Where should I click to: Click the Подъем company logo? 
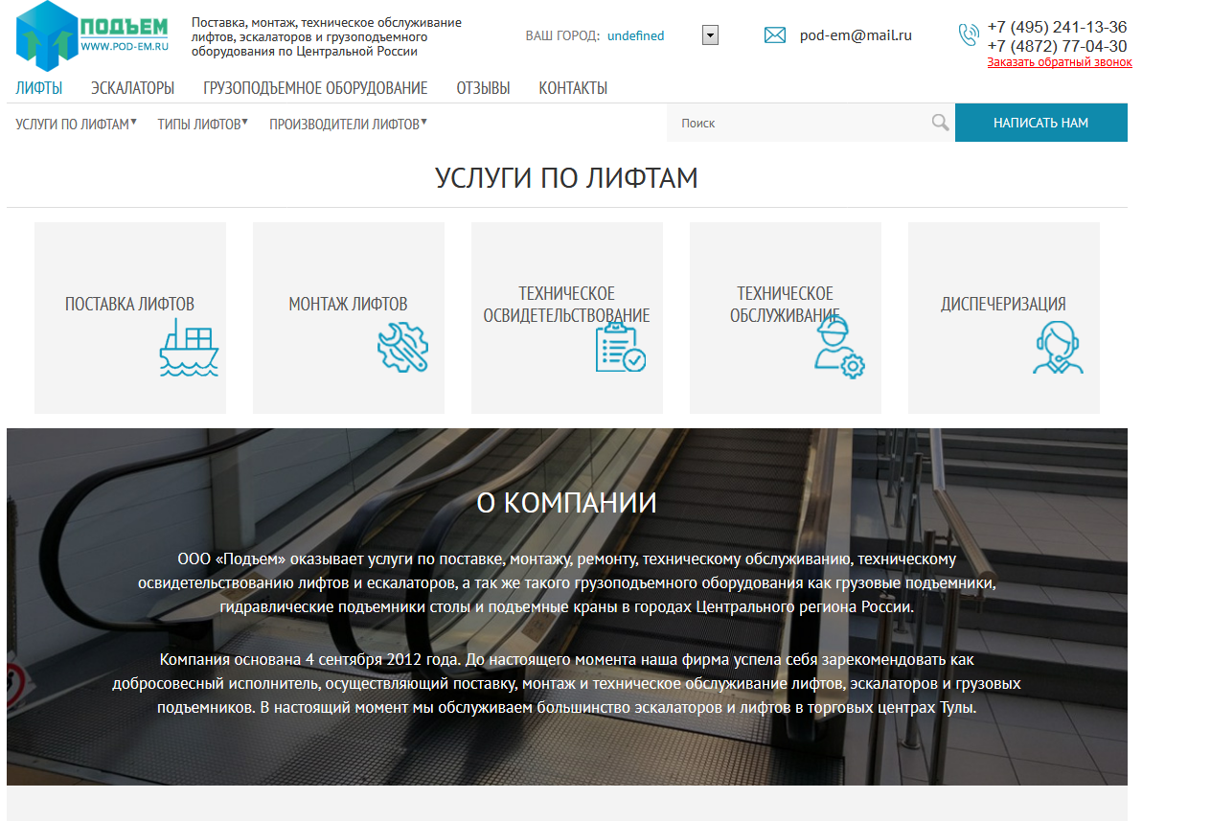click(93, 36)
